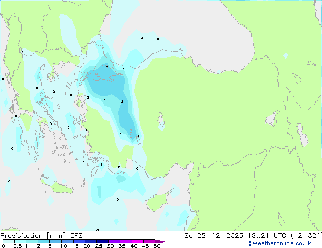Select the 10–15 mm legend swatch
The image size is (322, 248).
[x=68, y=241]
